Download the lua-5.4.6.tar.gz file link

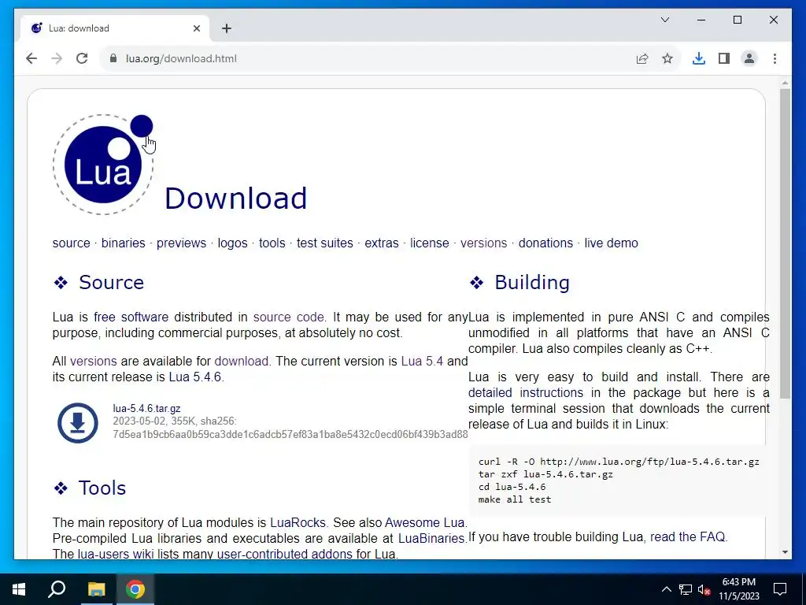click(x=146, y=409)
